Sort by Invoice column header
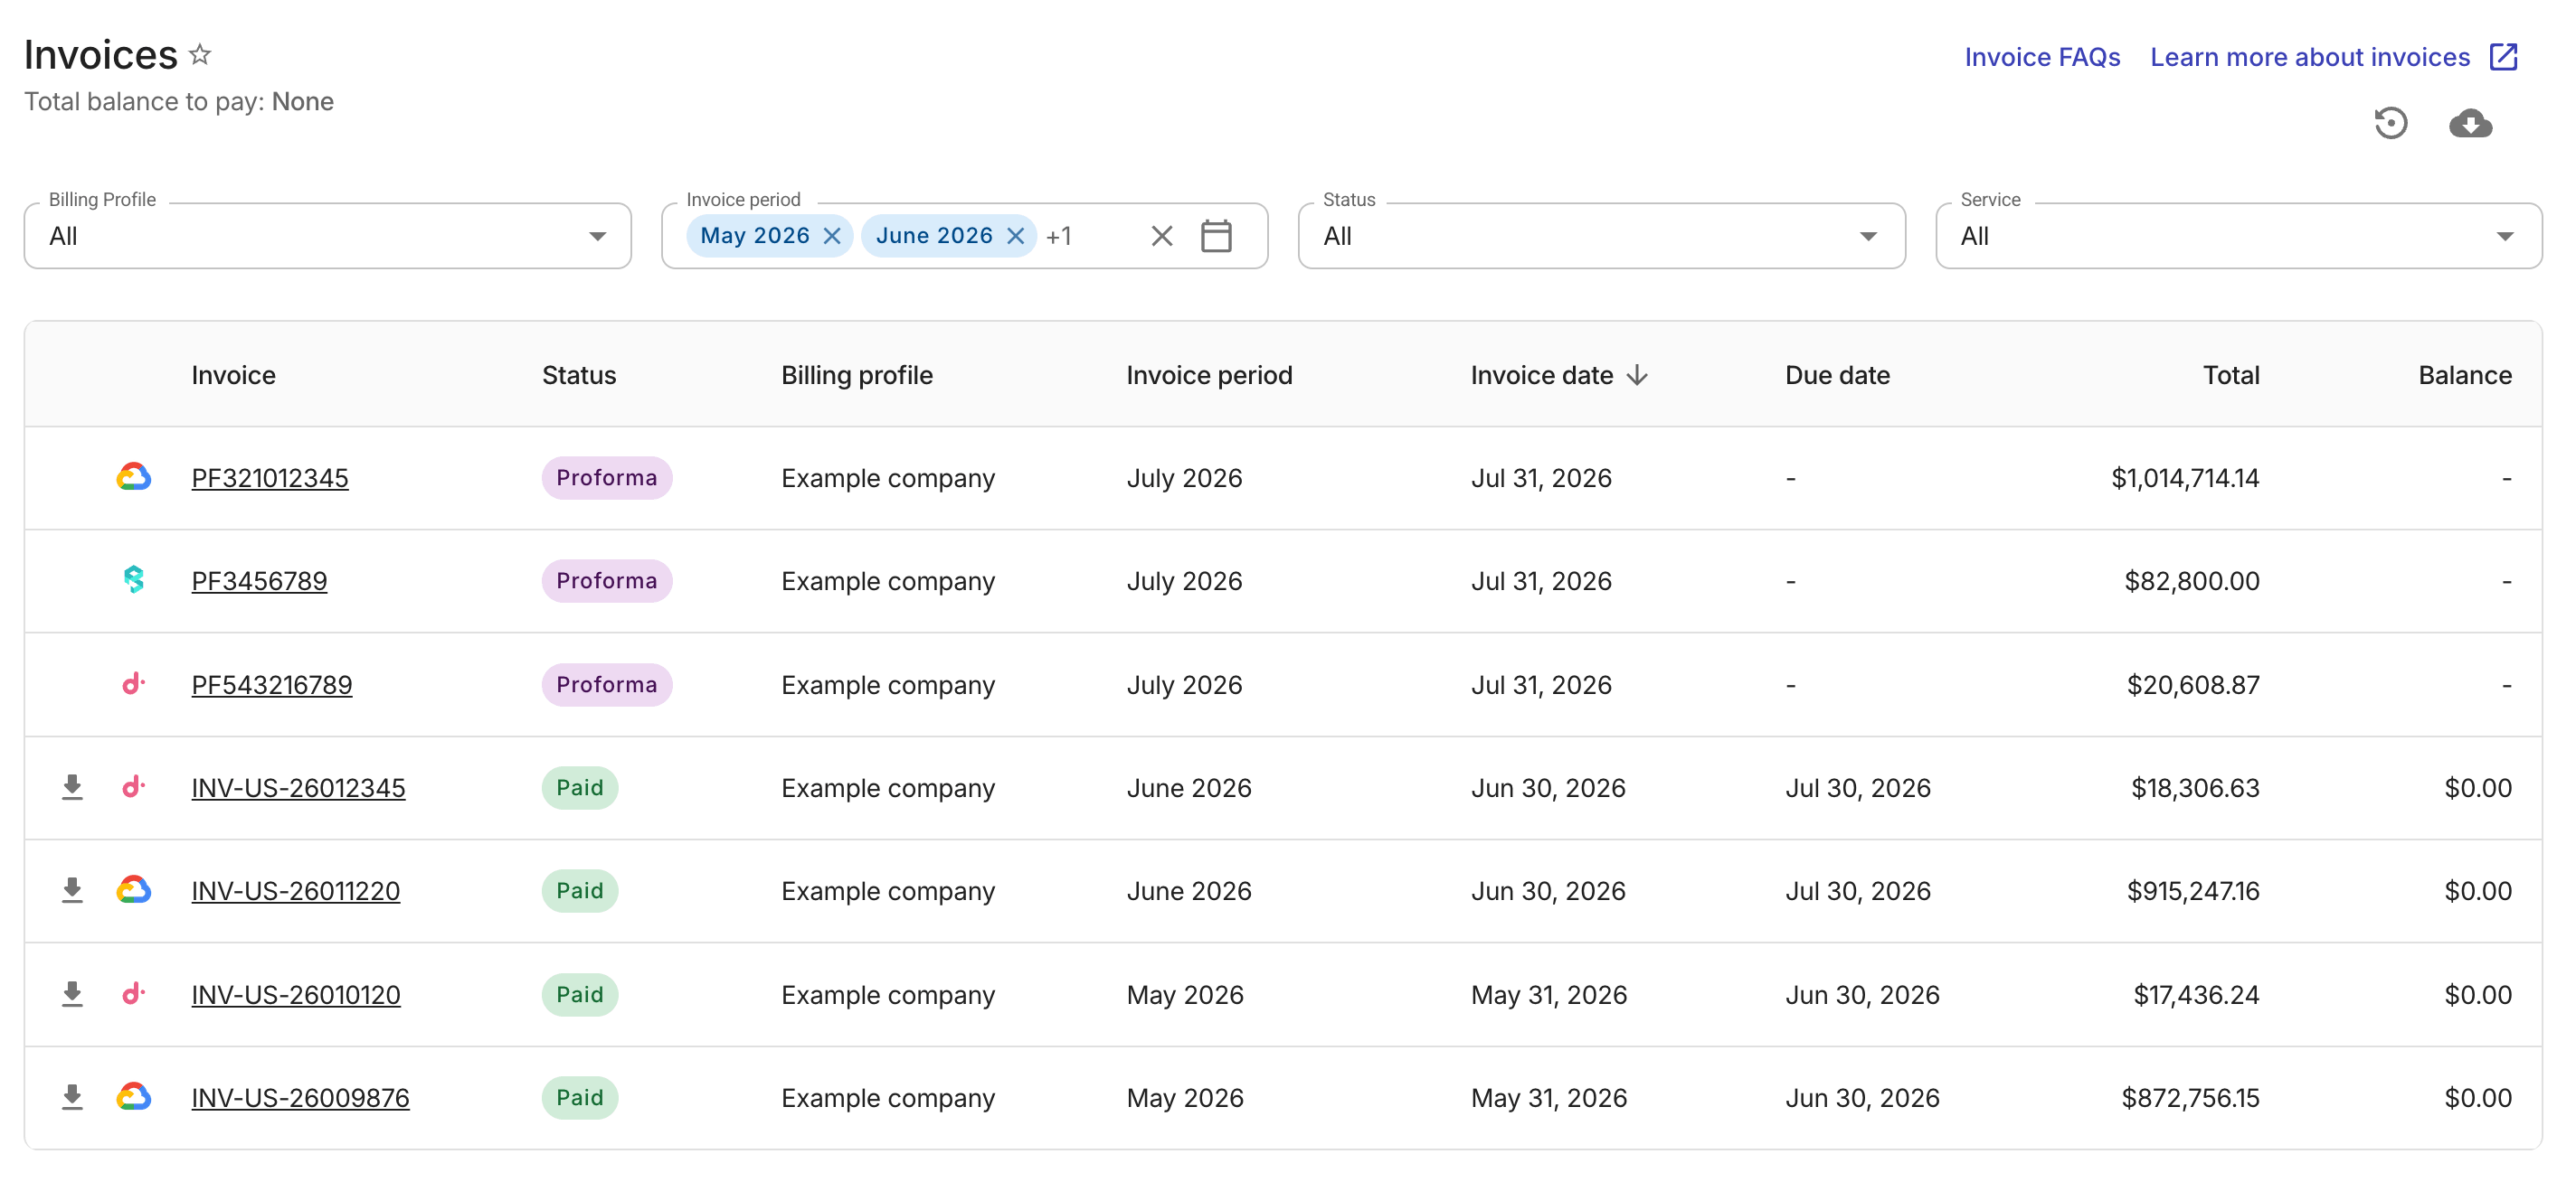The image size is (2576, 1182). pos(233,375)
